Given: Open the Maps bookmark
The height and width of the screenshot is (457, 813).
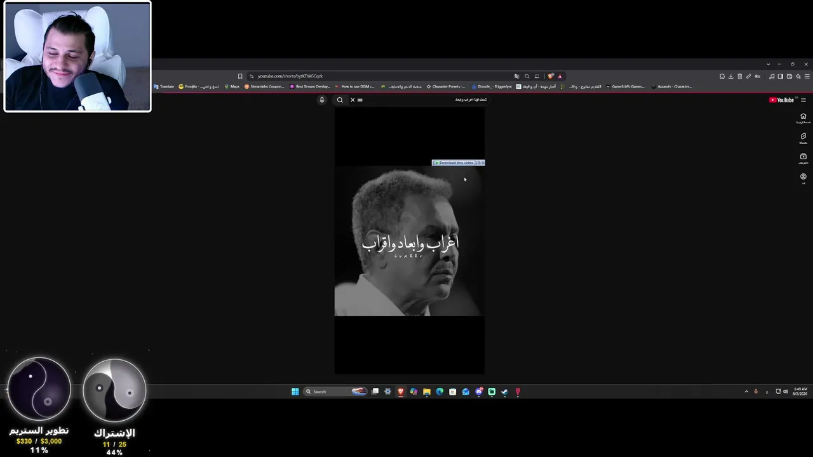Looking at the screenshot, I should coord(232,86).
